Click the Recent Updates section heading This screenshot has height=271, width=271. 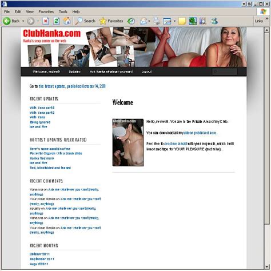click(44, 99)
